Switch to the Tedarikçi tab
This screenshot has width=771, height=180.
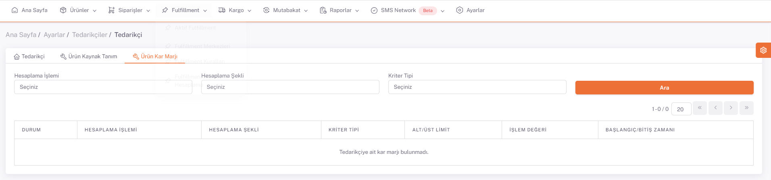point(29,57)
